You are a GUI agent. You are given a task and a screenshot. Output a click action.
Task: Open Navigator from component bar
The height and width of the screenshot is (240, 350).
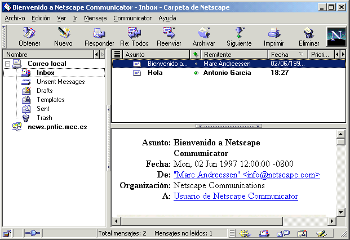245,234
